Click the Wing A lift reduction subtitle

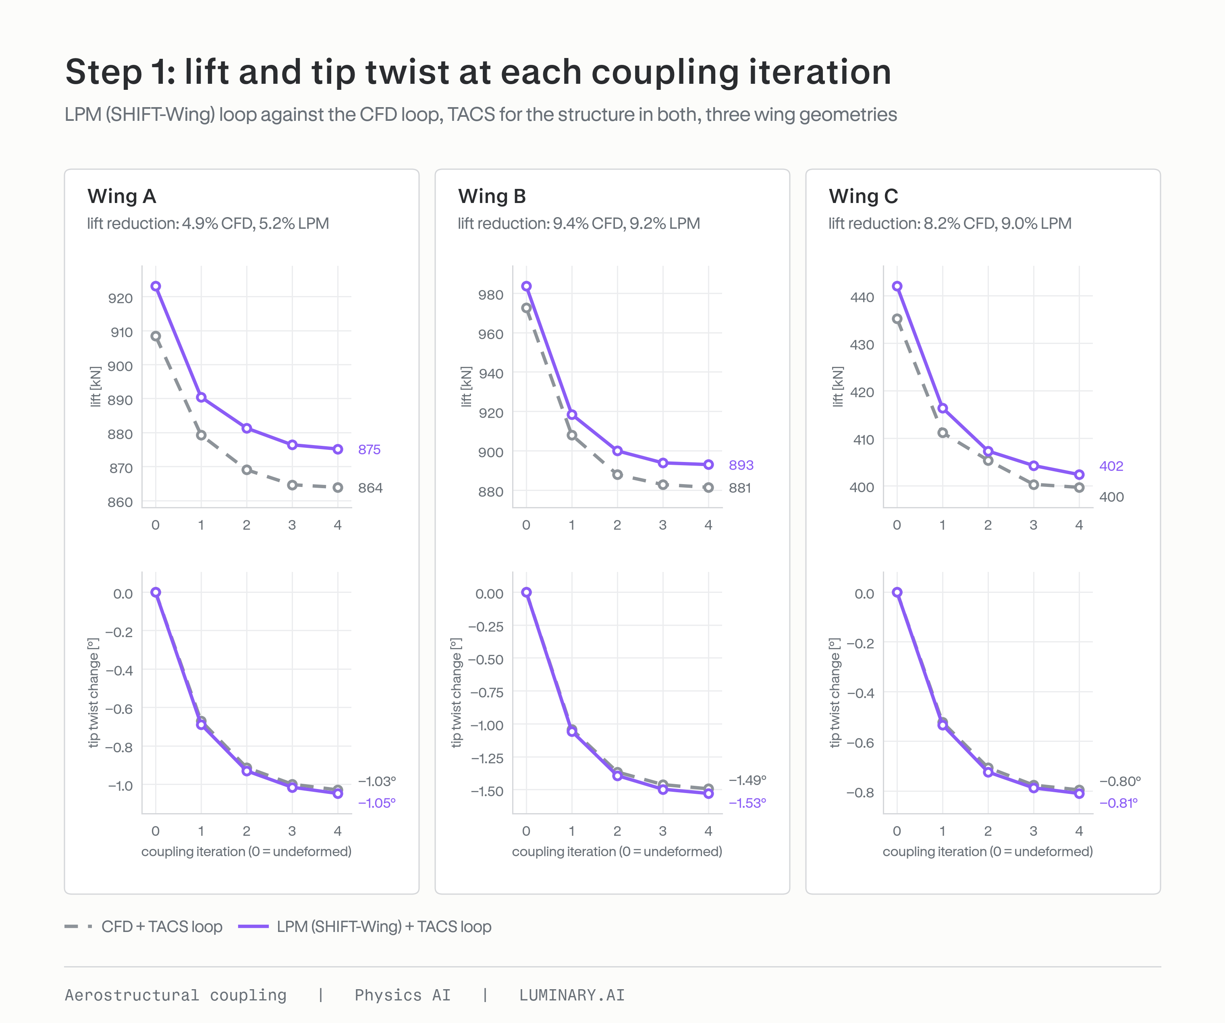click(x=208, y=223)
